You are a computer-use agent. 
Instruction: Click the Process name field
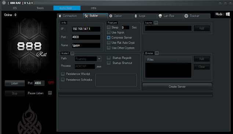coord(85,66)
